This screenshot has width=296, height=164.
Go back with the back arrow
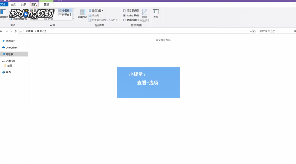coord(1,31)
